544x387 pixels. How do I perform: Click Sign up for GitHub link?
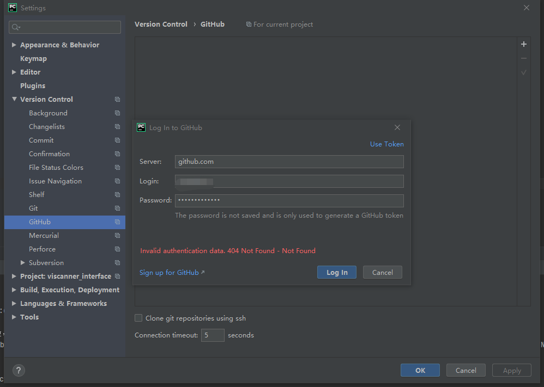pyautogui.click(x=172, y=272)
